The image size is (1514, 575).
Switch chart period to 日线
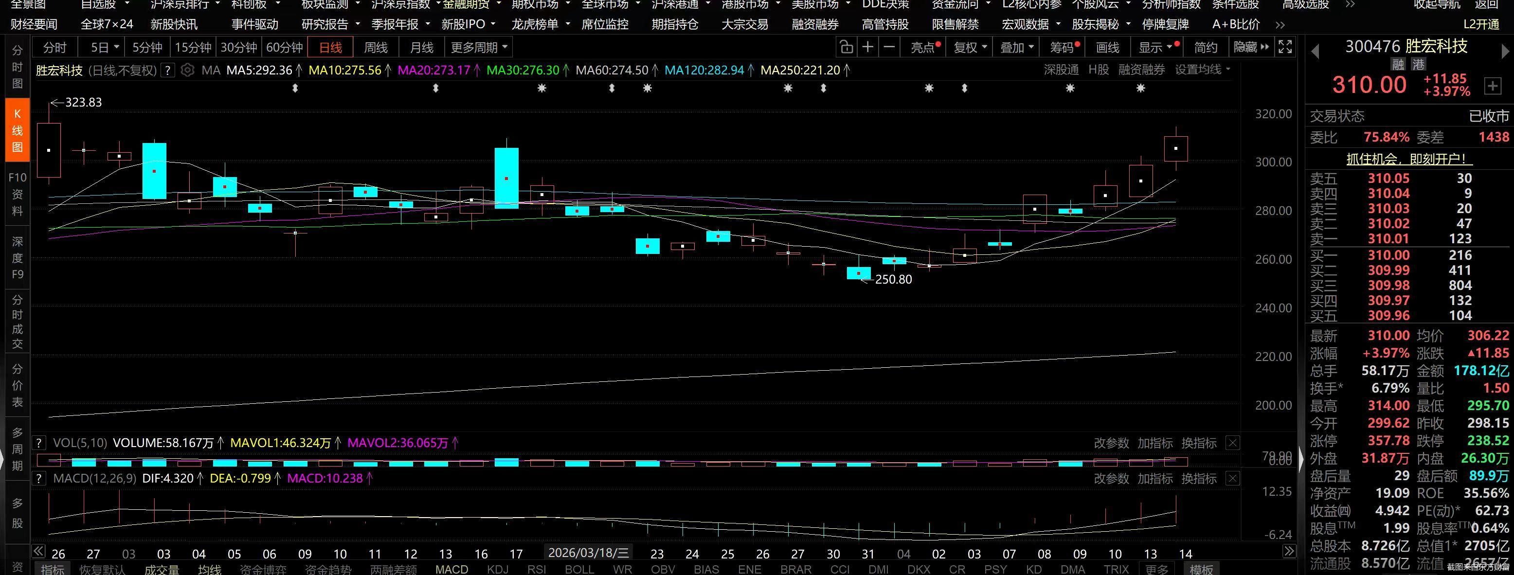point(330,47)
